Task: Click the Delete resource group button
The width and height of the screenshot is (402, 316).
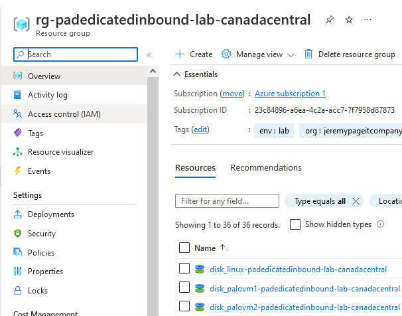Action: tap(350, 54)
